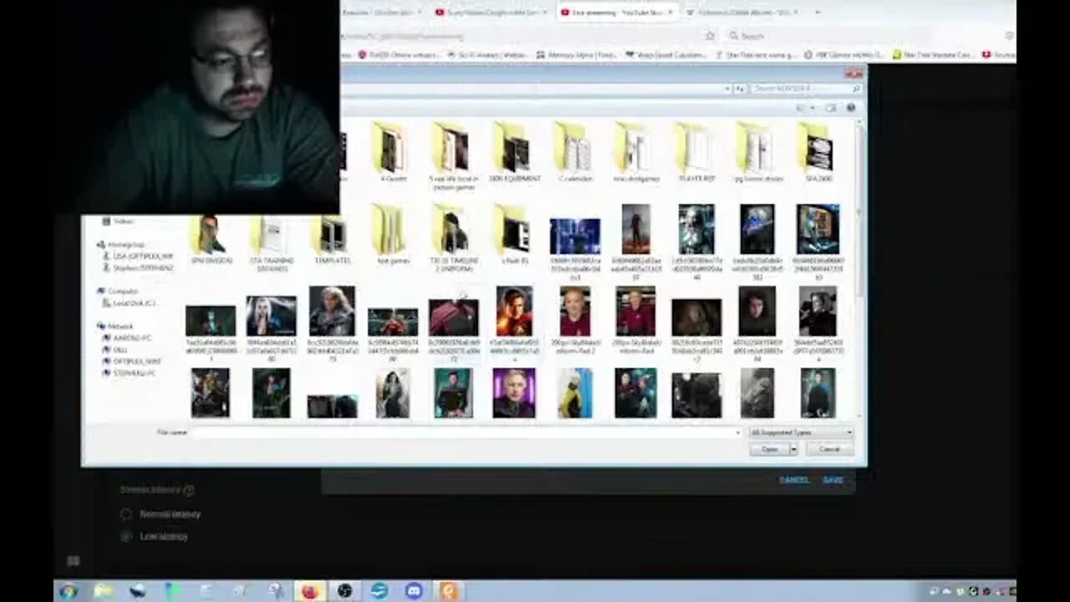The width and height of the screenshot is (1070, 602).
Task: Open the File name history dropdown arrow
Action: (737, 432)
